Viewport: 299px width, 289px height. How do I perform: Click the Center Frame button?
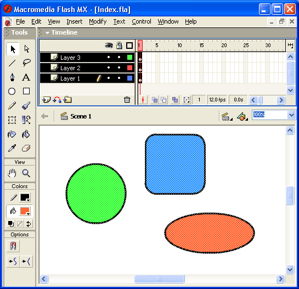click(143, 100)
